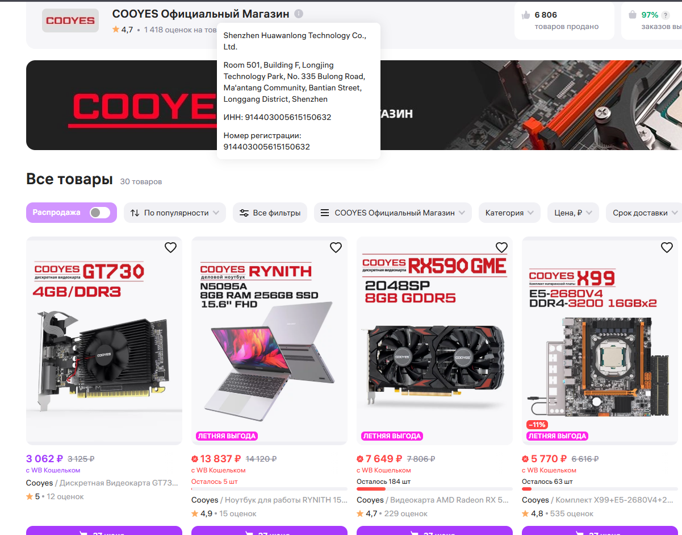This screenshot has height=535, width=682.
Task: Click the COOYES store logo
Action: (x=70, y=20)
